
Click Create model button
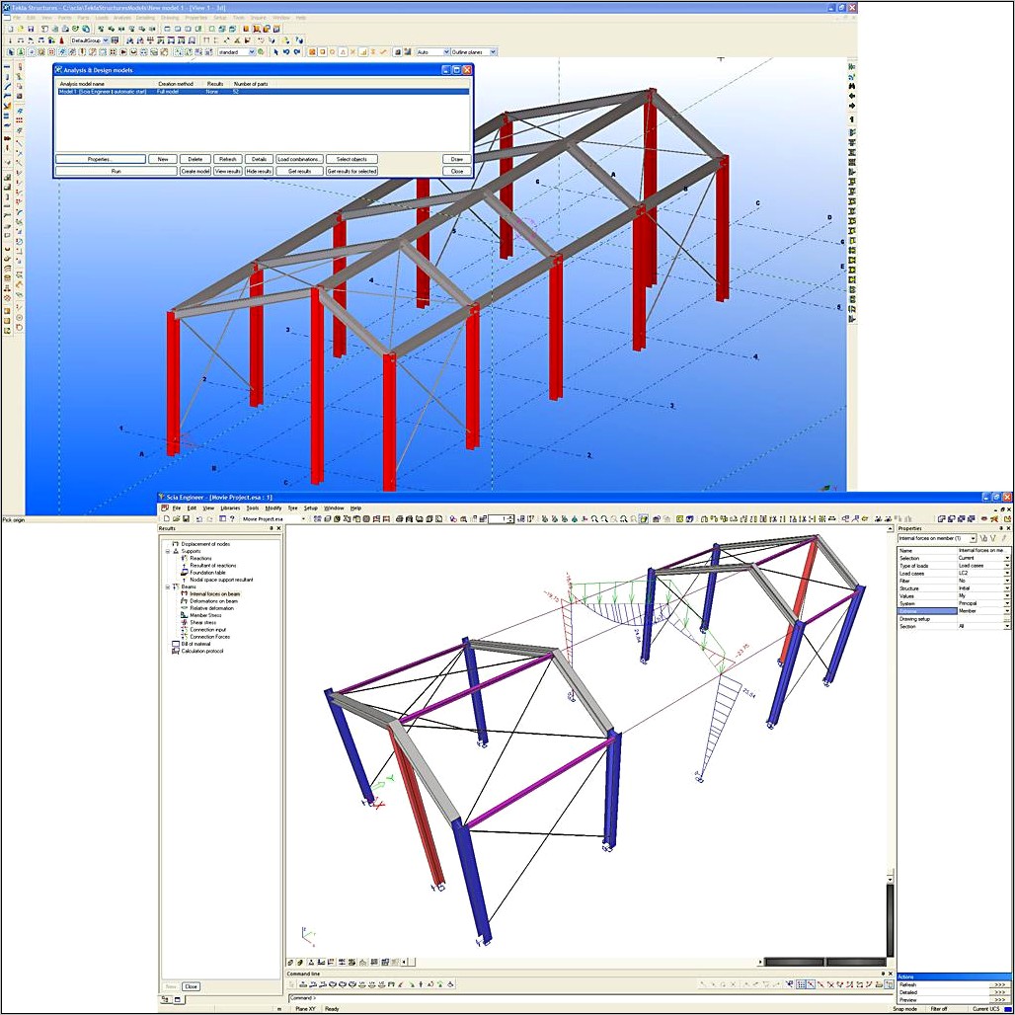click(x=195, y=172)
